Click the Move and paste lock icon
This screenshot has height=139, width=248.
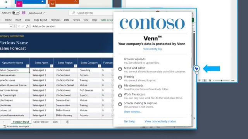point(120,69)
